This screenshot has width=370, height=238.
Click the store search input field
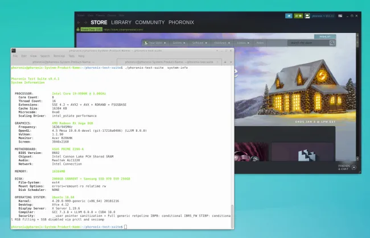click(309, 43)
